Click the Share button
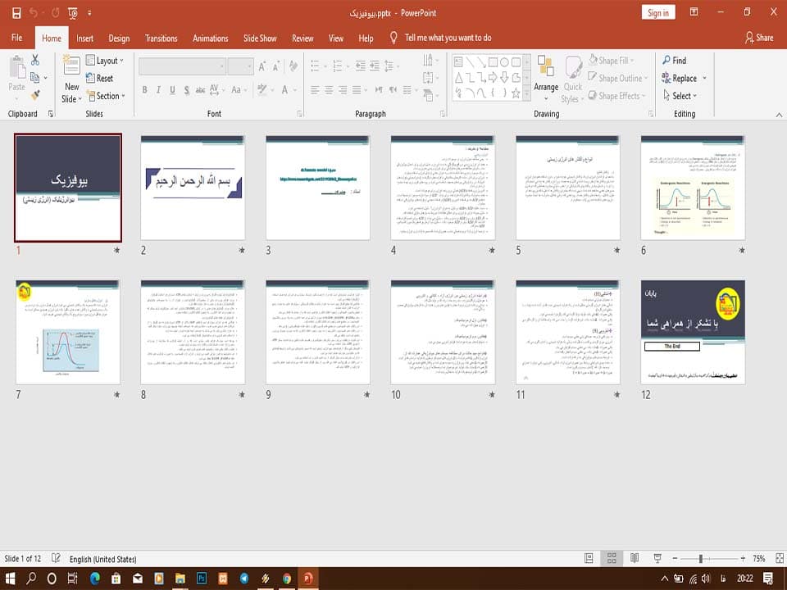787x590 pixels. click(x=759, y=38)
